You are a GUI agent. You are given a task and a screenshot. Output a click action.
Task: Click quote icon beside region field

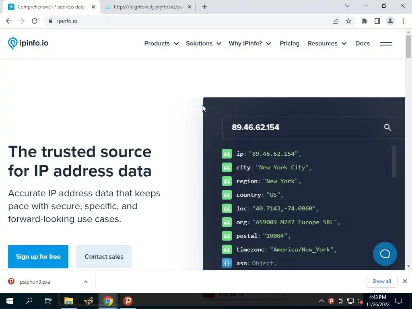(x=227, y=181)
